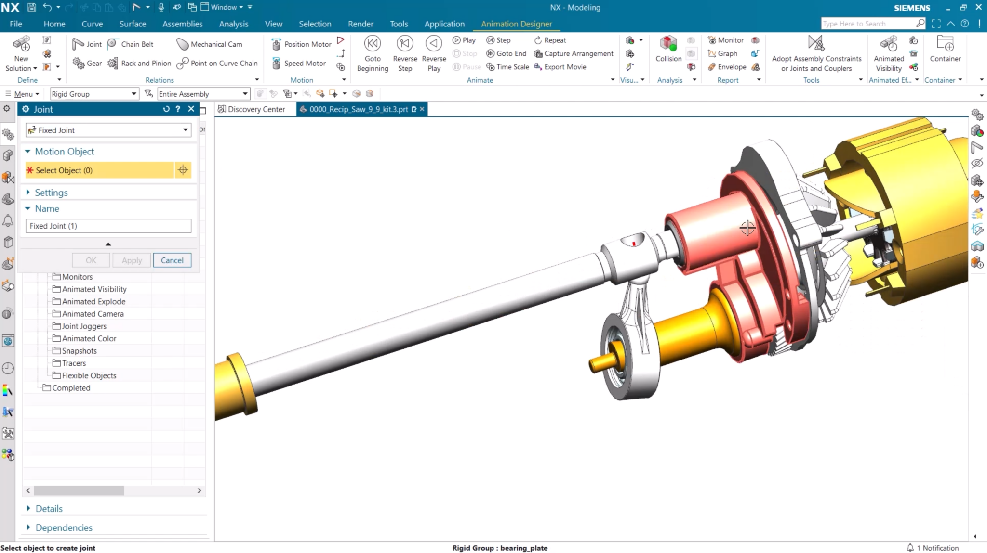Open the Envelope report tool
987x553 pixels.
click(x=727, y=67)
